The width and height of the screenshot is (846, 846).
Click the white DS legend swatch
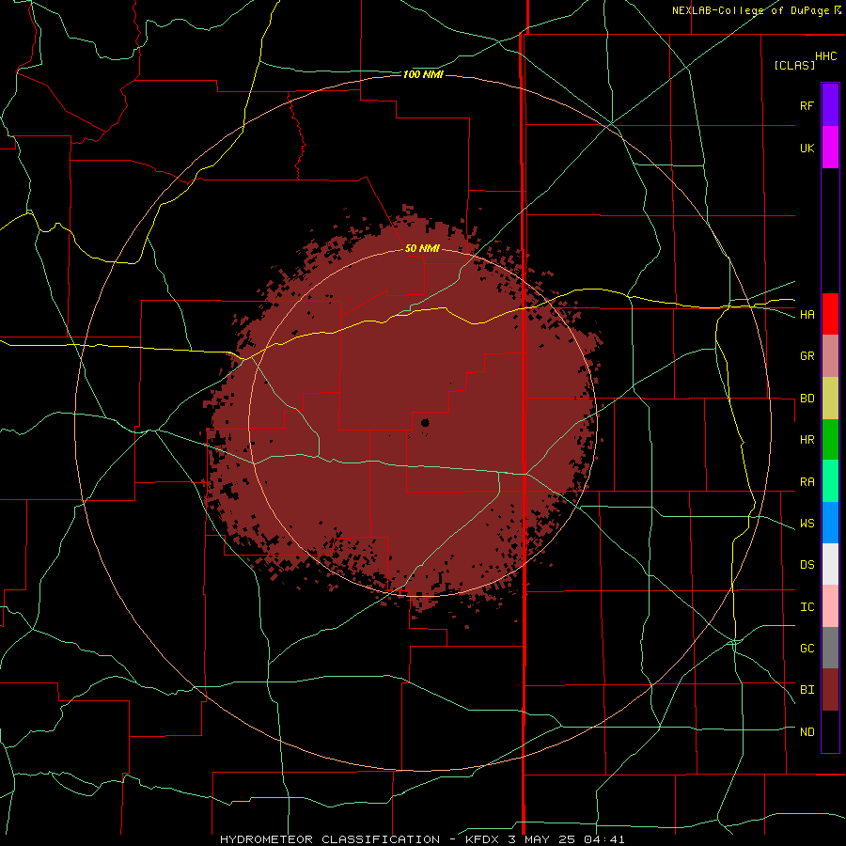pyautogui.click(x=830, y=564)
